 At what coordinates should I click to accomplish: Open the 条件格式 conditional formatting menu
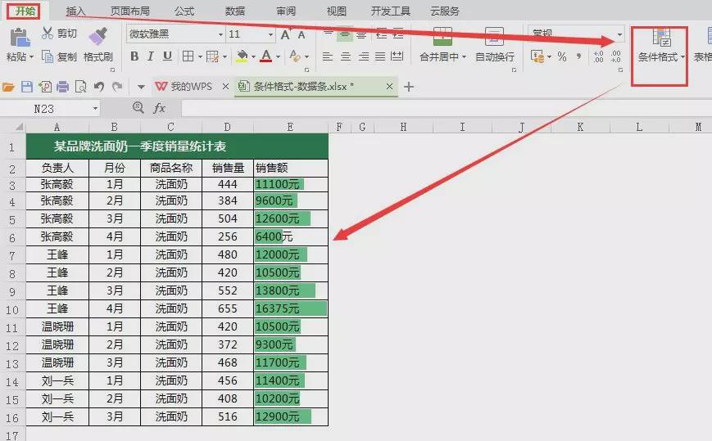click(x=660, y=44)
